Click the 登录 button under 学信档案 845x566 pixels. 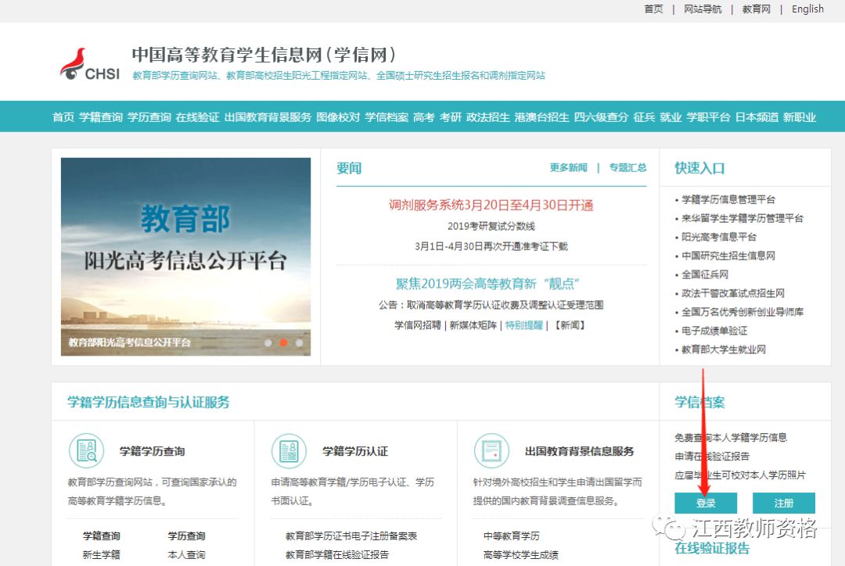pos(706,503)
